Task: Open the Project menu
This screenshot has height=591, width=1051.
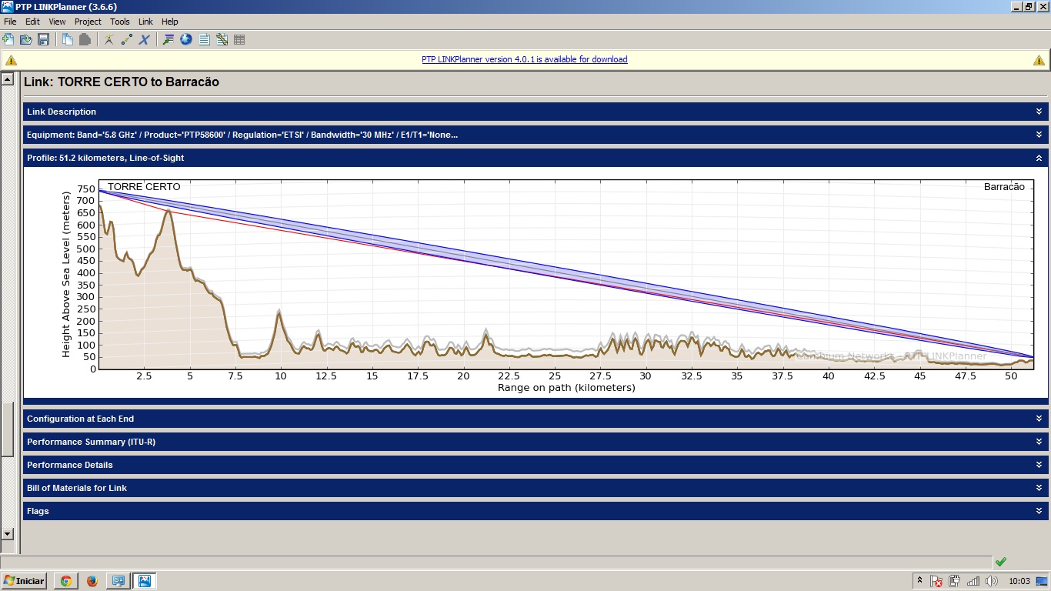Action: (x=88, y=22)
